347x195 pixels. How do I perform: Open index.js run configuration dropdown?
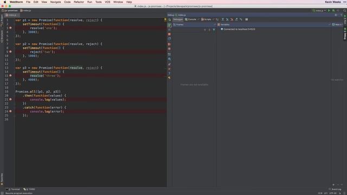click(x=319, y=11)
